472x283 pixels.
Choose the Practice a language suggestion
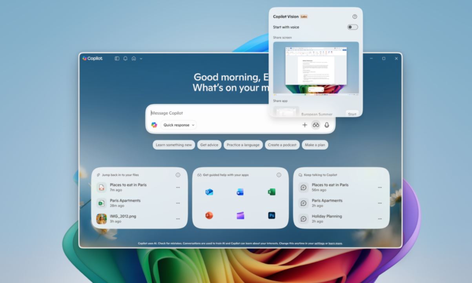coord(243,145)
